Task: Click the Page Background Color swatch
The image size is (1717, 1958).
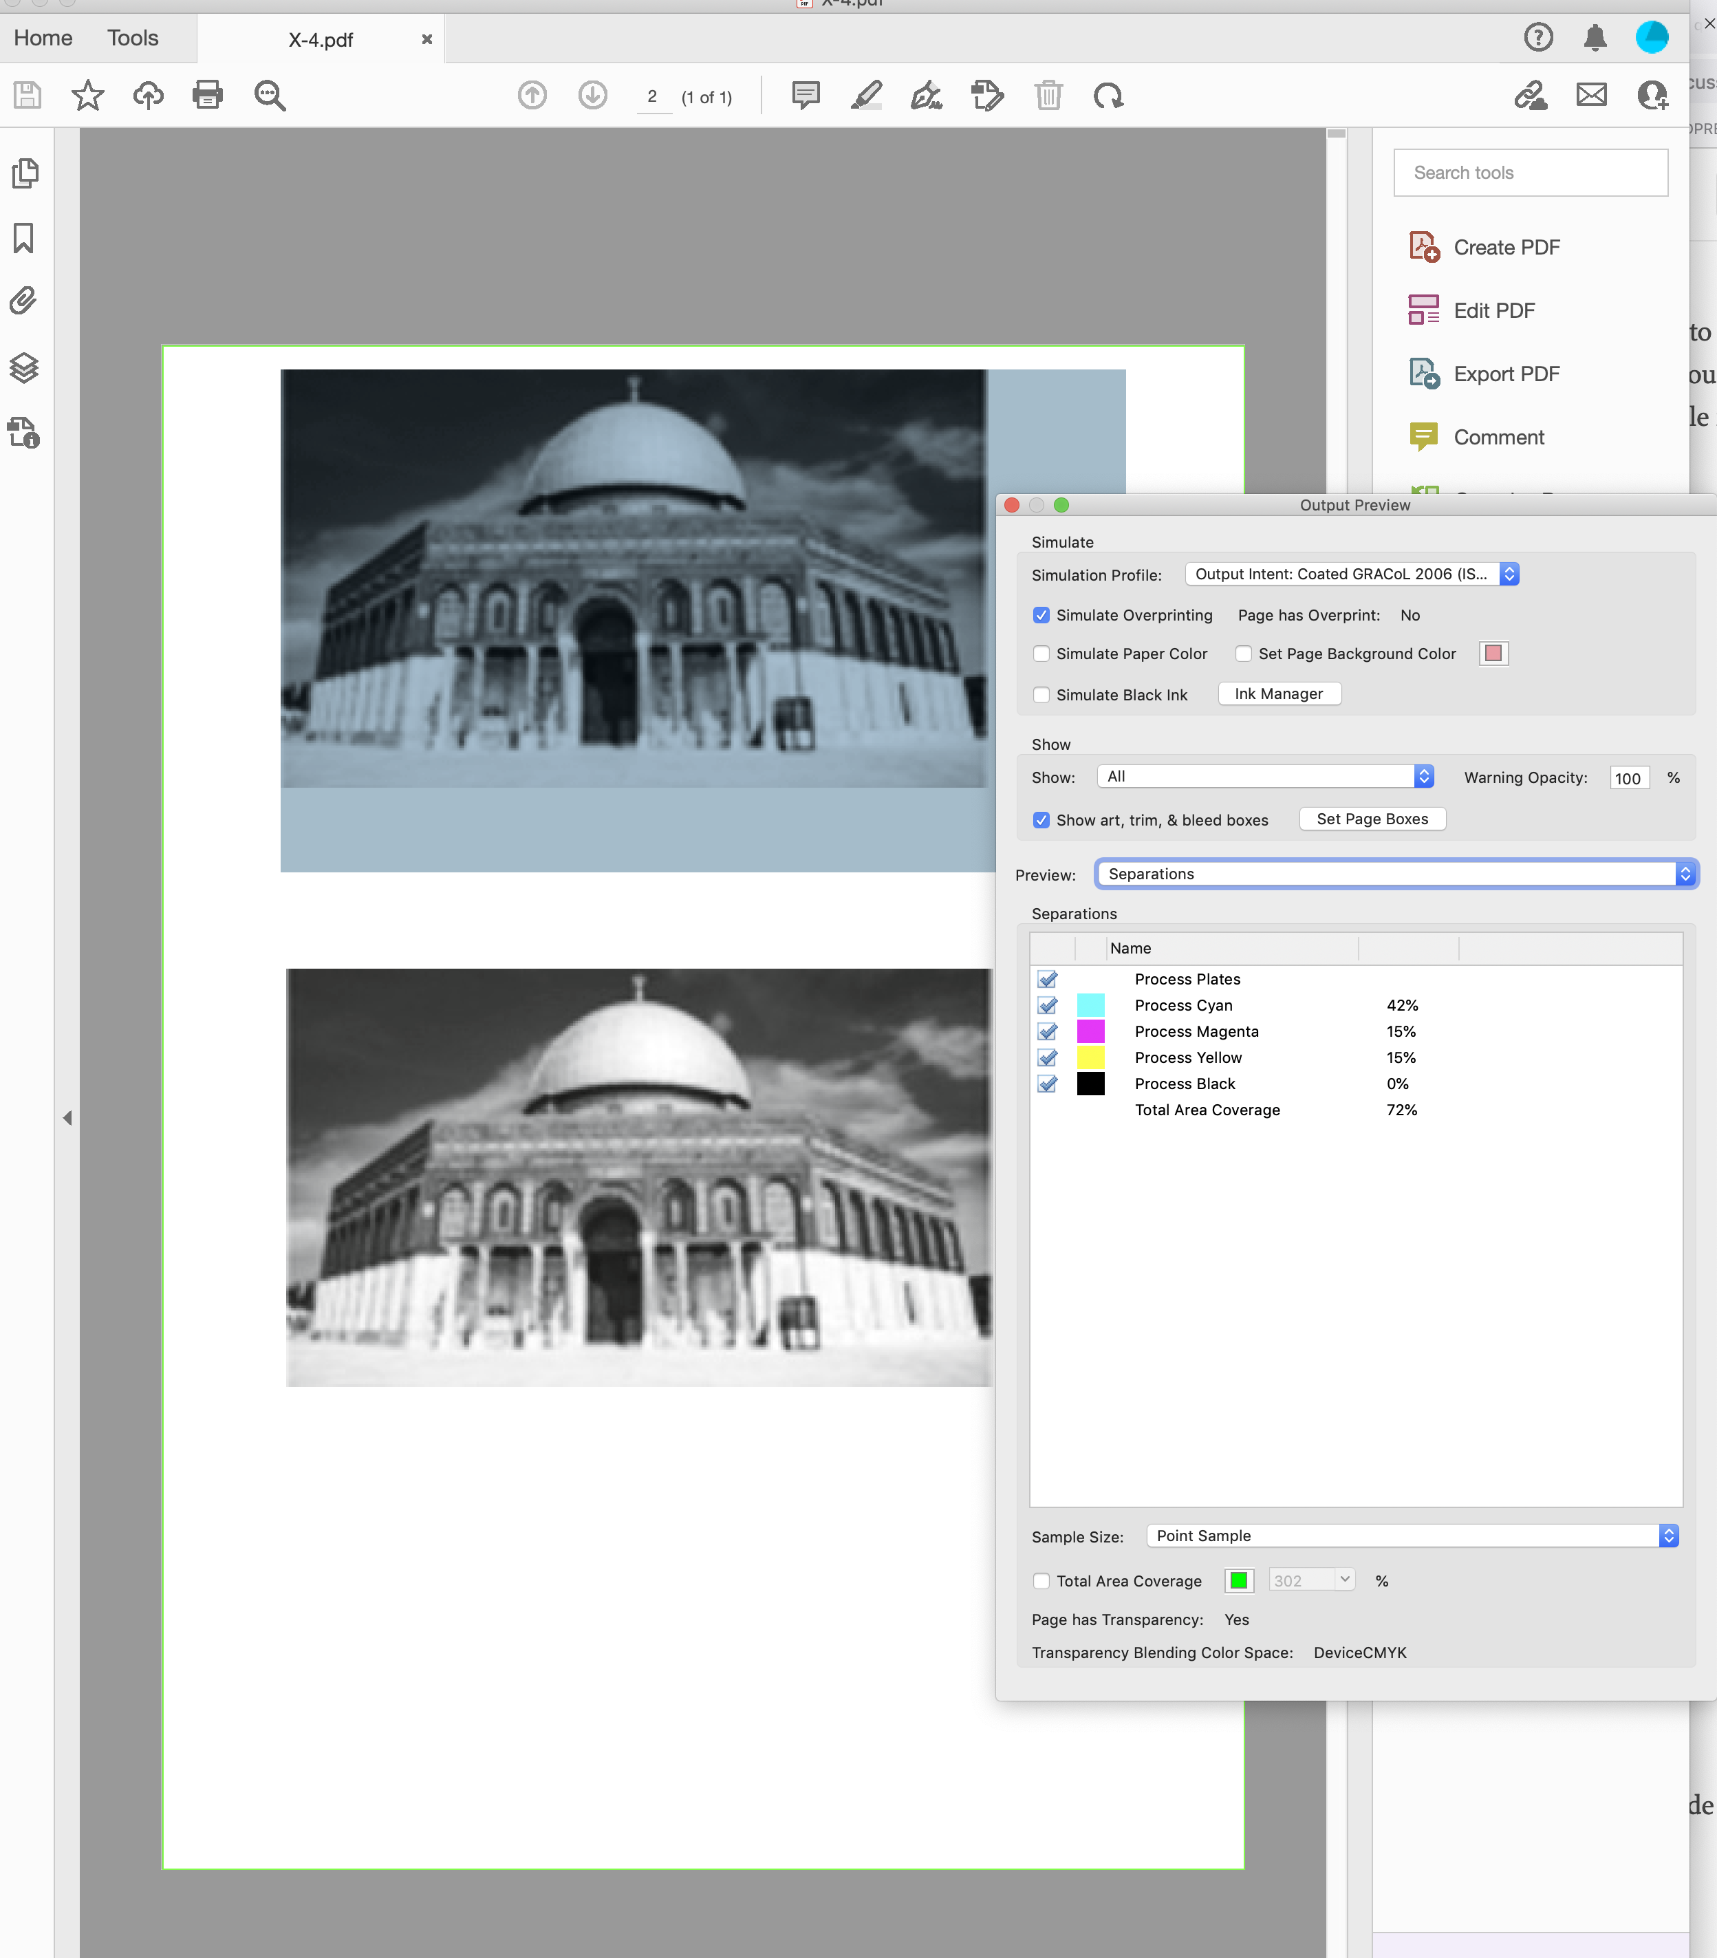Action: click(x=1493, y=654)
